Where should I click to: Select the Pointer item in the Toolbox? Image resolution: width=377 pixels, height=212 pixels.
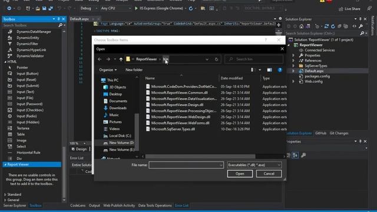point(22,68)
